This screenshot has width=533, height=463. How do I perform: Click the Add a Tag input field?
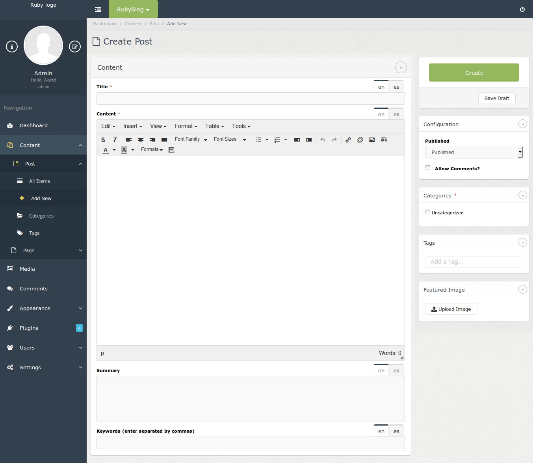(x=474, y=262)
